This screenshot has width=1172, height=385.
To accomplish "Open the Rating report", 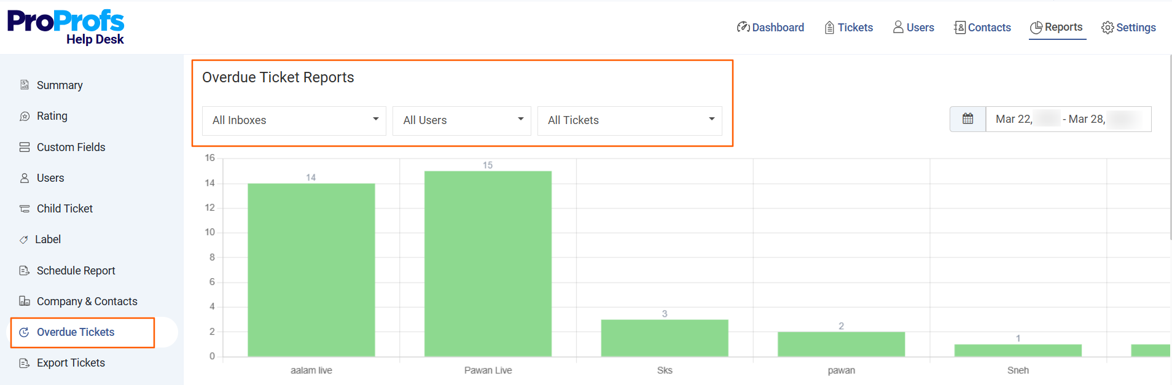I will (52, 116).
